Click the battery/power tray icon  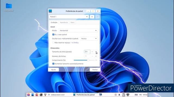[136, 95]
